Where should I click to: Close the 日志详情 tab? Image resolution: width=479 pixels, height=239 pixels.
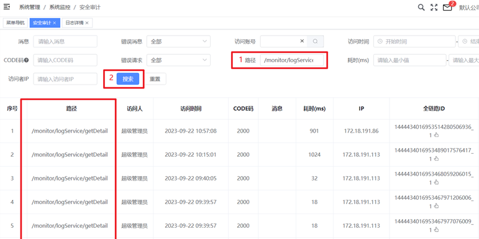(x=87, y=23)
